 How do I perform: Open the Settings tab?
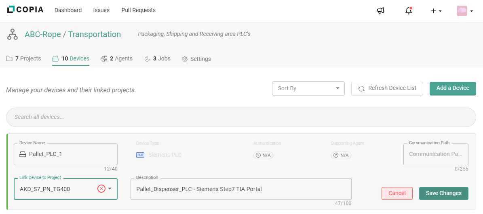(196, 59)
